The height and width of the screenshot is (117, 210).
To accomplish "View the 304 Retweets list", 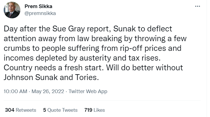I will 21,110.
